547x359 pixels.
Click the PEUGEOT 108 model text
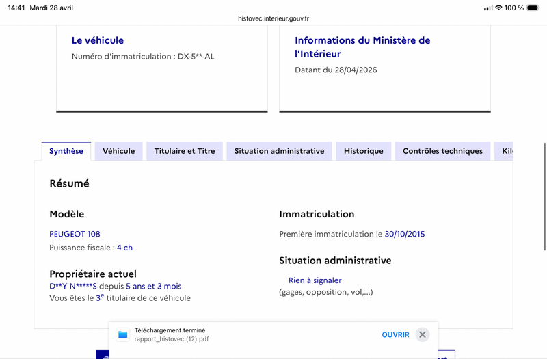tap(75, 234)
